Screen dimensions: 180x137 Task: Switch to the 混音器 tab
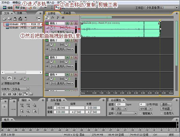[67, 13]
